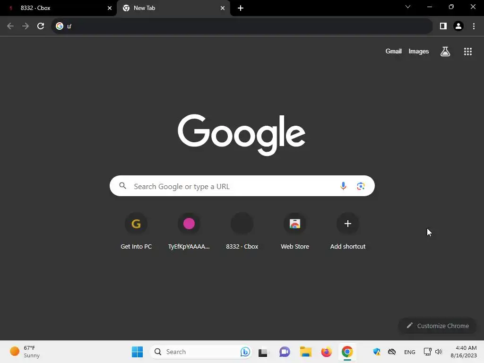This screenshot has width=484, height=363.
Task: Open network settings tray icon
Action: pyautogui.click(x=427, y=352)
